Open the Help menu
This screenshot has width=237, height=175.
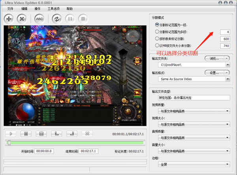coord(70,9)
